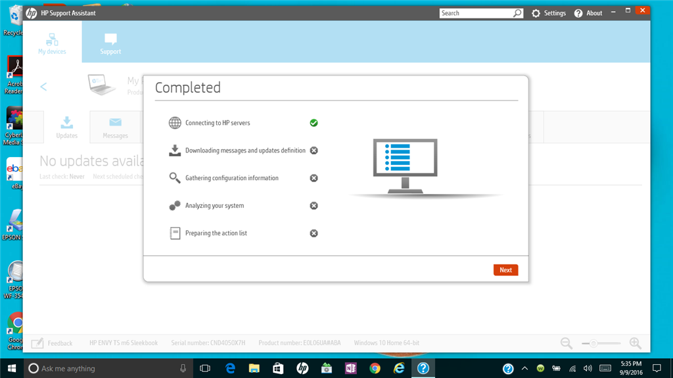The height and width of the screenshot is (378, 673).
Task: Open the Messages tab
Action: (115, 128)
